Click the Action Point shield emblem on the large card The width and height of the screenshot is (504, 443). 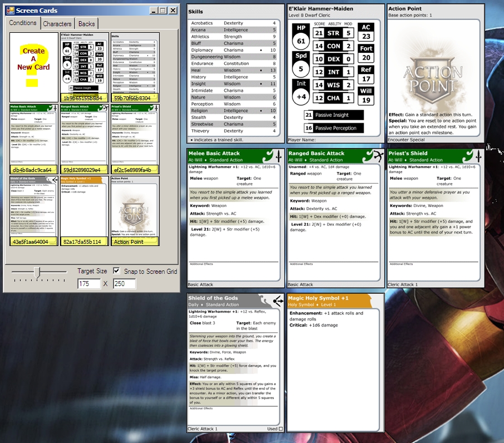(x=433, y=79)
